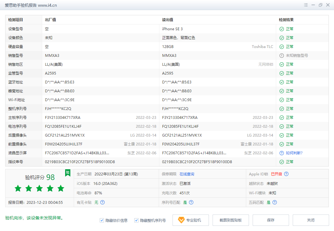Click the question mark beside 序列号匹配
334x231 pixels.
coord(191,202)
